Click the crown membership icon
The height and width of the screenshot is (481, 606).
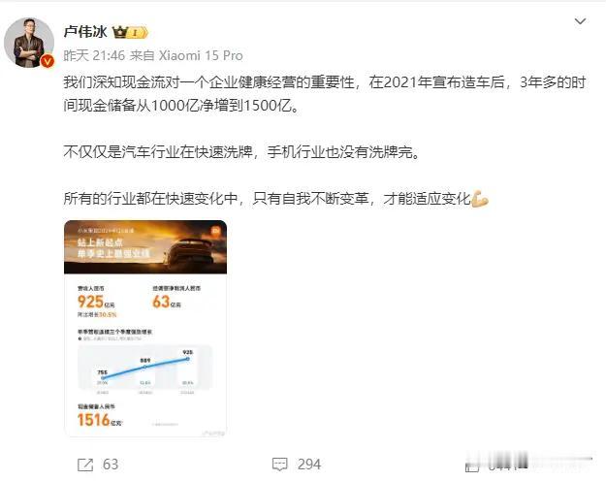point(120,32)
